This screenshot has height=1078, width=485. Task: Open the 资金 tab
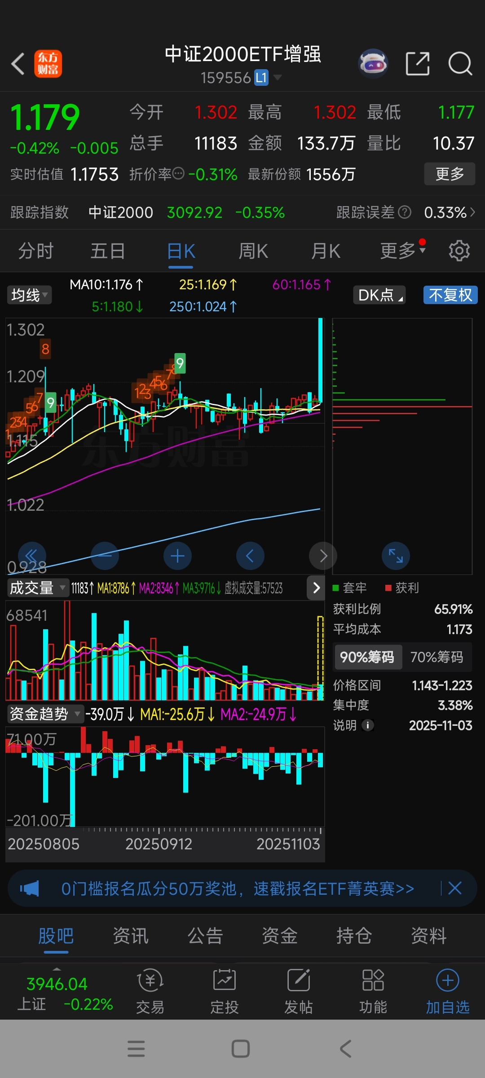coord(280,936)
